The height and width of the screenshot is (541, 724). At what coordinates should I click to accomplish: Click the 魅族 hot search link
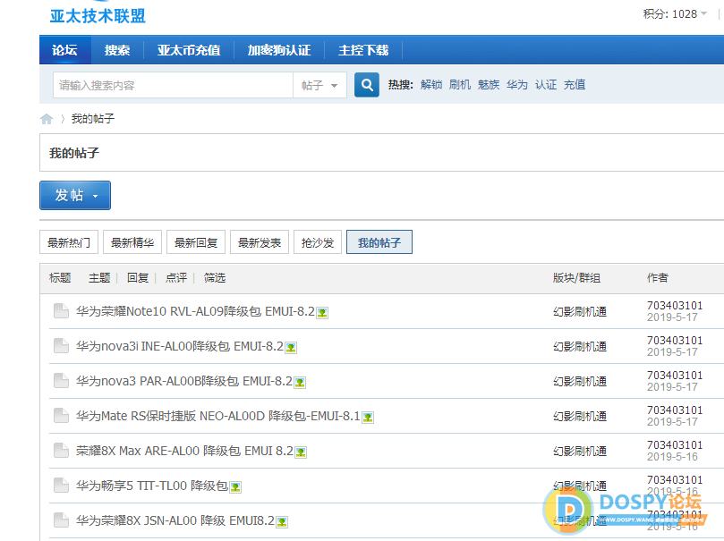coord(489,85)
